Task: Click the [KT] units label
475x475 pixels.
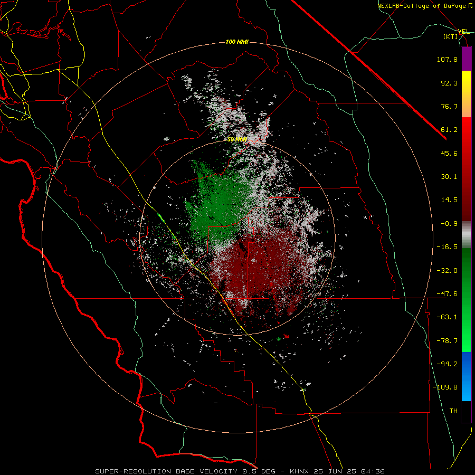Action: (x=451, y=36)
